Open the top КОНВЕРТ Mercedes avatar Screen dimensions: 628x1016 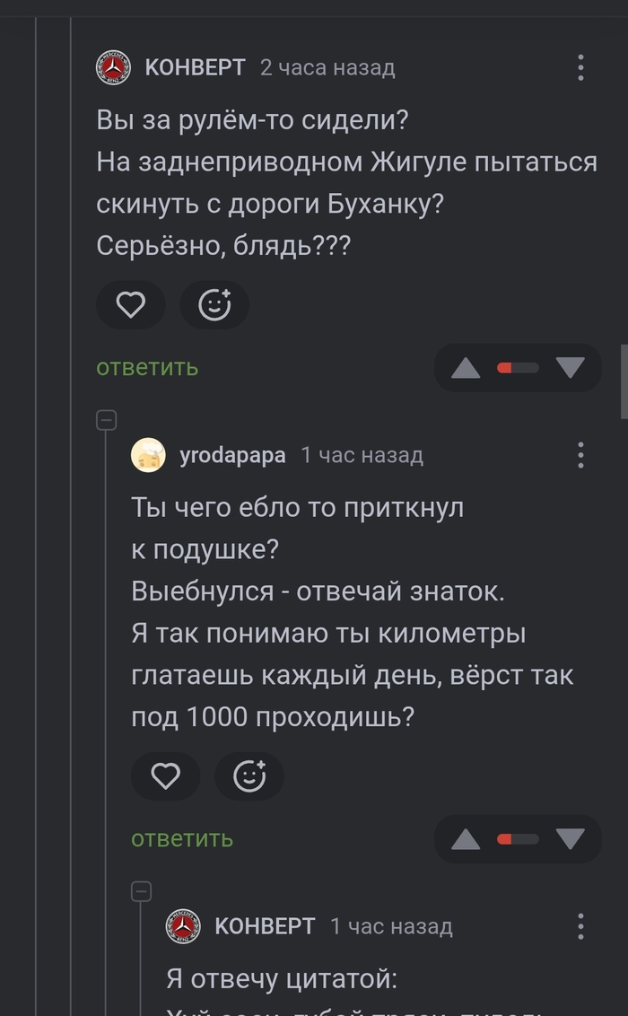pos(114,67)
